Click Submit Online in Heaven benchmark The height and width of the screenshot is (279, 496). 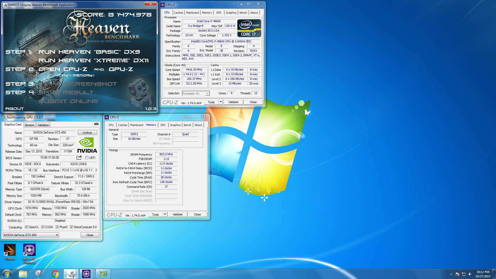(68, 101)
